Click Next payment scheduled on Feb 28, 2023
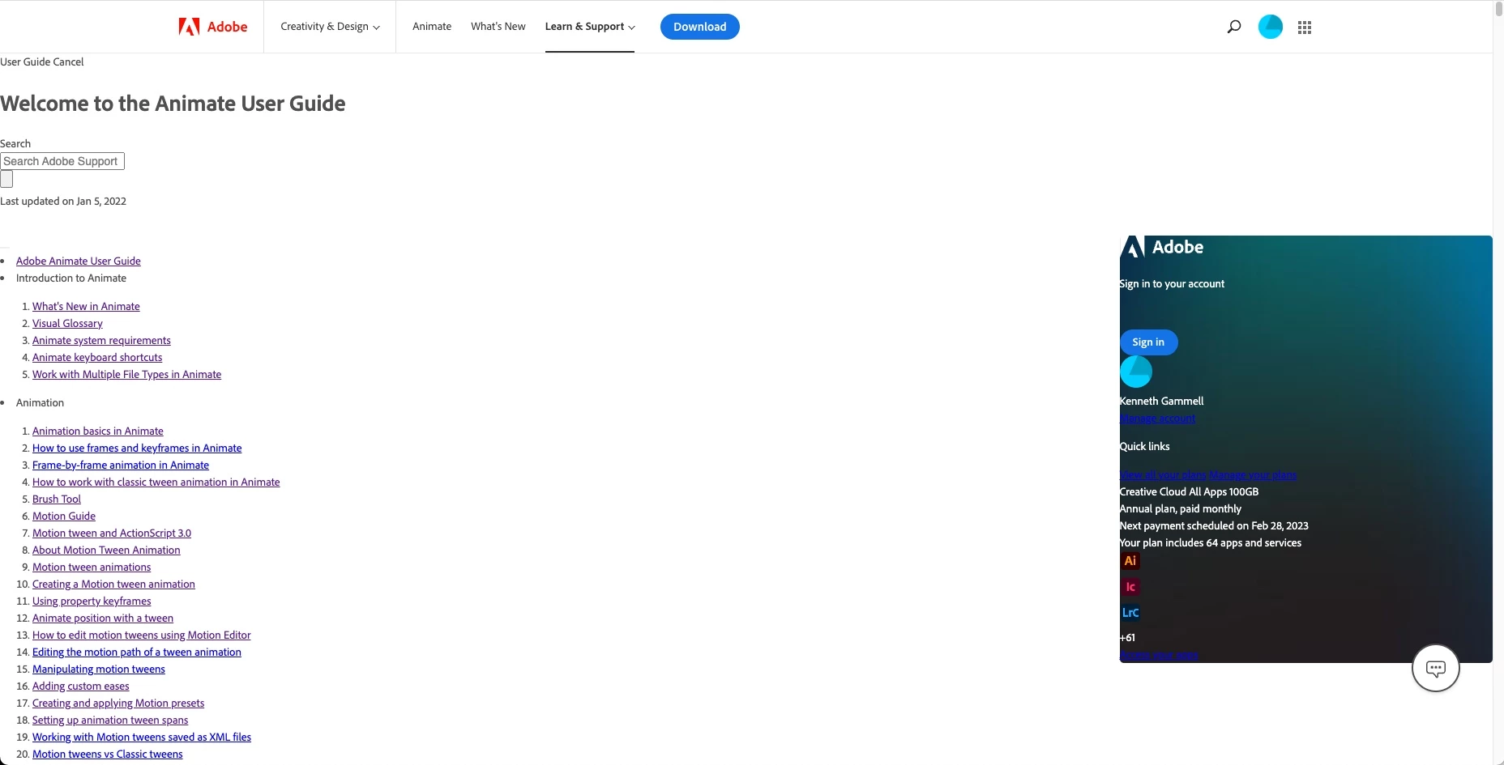The width and height of the screenshot is (1504, 765). coord(1214,525)
